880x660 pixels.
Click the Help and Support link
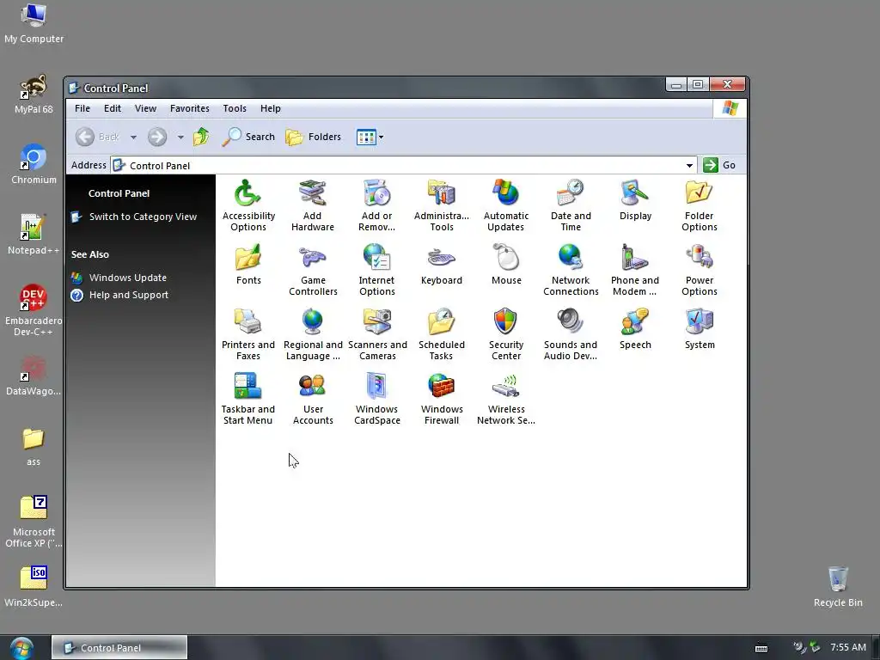pyautogui.click(x=129, y=296)
